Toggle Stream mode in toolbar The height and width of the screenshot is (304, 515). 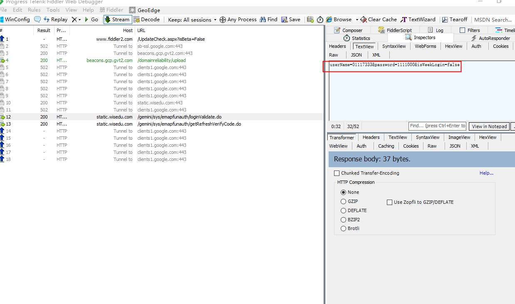click(117, 20)
